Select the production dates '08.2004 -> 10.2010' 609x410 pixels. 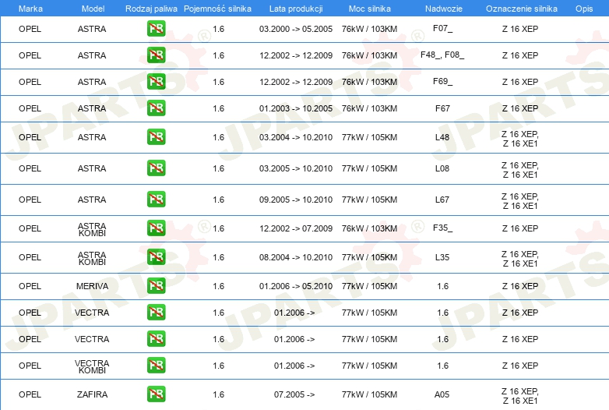tap(296, 257)
